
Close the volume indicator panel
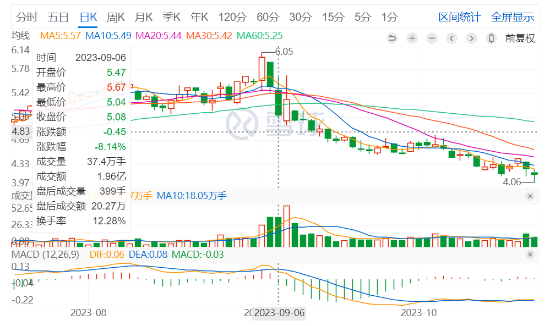(530, 196)
